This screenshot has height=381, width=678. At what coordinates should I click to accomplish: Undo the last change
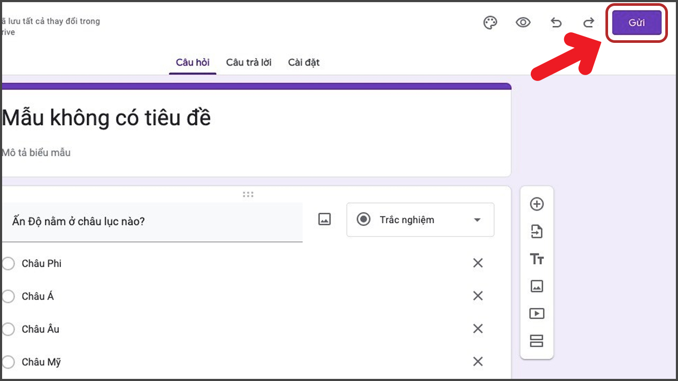[x=556, y=23]
